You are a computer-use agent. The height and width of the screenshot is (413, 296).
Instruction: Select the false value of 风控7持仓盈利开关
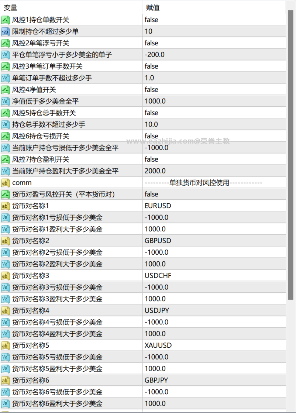click(151, 159)
